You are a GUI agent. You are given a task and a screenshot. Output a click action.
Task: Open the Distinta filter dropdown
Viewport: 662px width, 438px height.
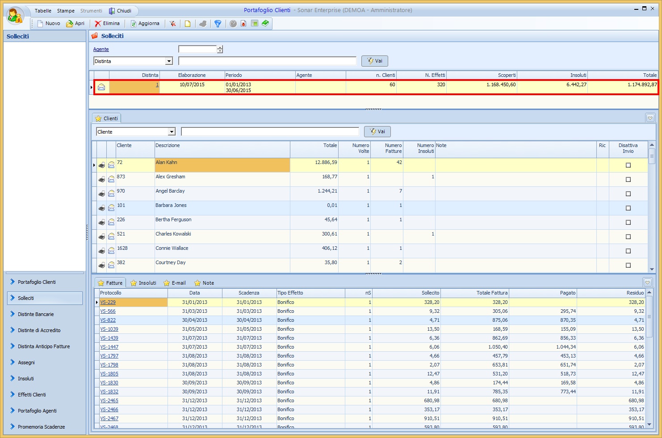point(169,61)
